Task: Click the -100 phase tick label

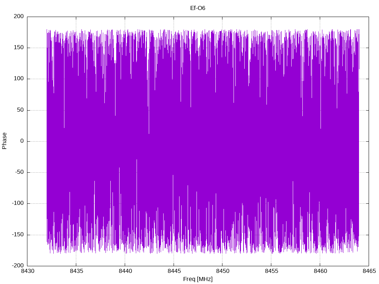Action: coord(18,203)
